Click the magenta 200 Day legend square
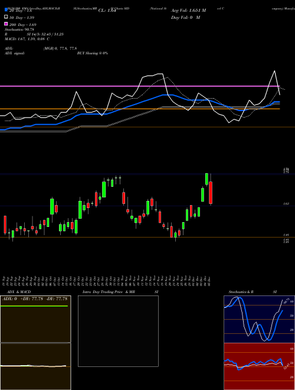This screenshot has width=295, height=390. [x=6, y=24]
